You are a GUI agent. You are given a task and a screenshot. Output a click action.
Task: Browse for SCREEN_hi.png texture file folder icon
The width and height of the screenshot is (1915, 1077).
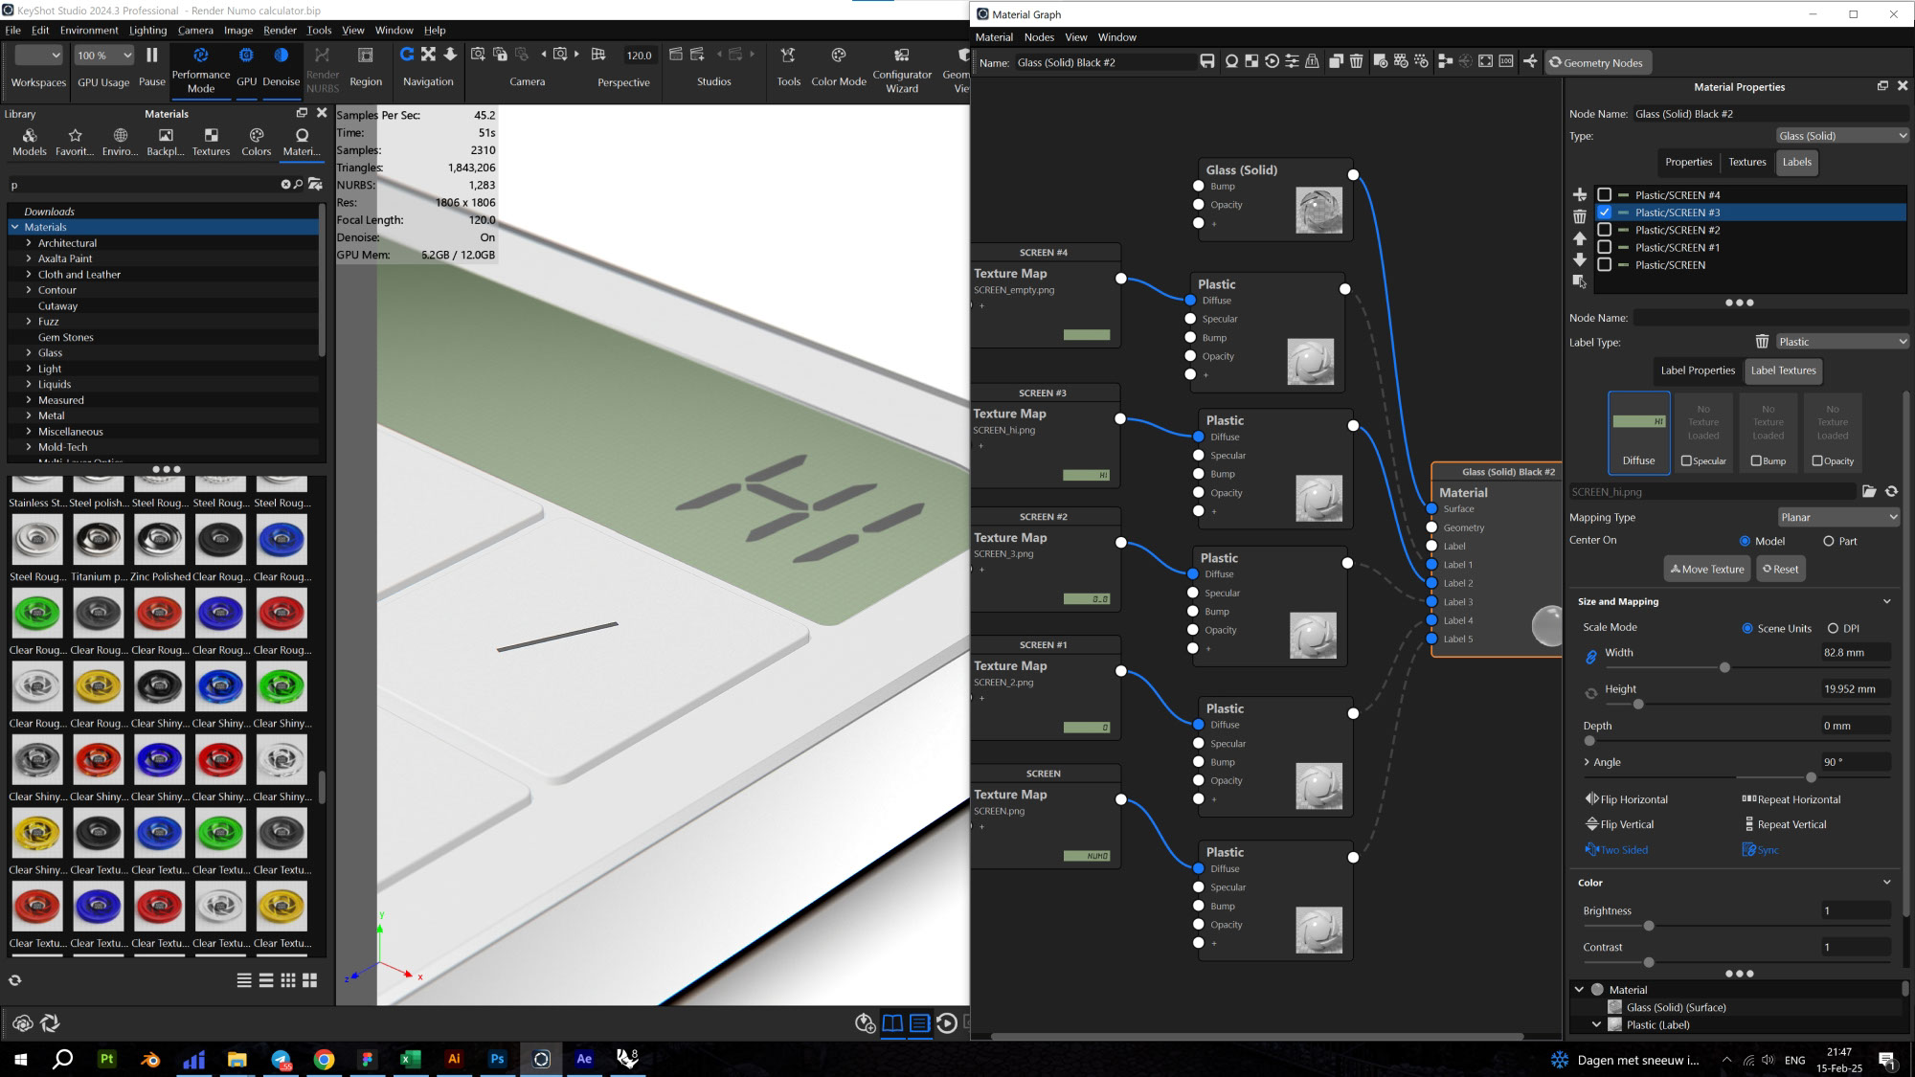[1869, 491]
